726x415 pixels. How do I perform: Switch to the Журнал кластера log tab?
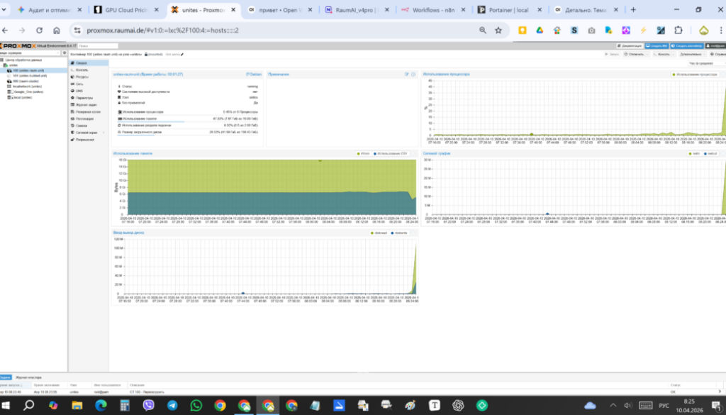coord(28,377)
